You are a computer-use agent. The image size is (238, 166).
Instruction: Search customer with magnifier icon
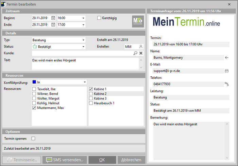[135, 53]
